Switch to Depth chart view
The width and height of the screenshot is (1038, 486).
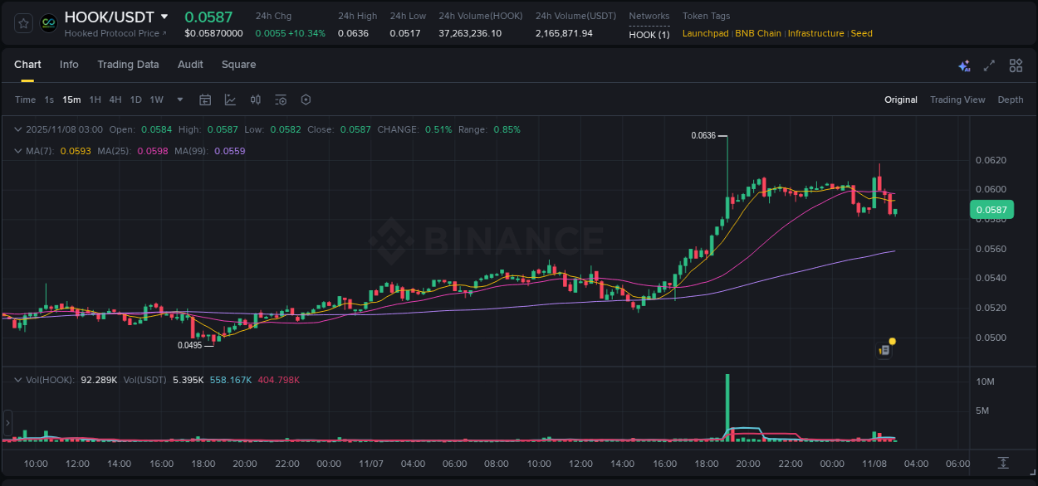(1011, 99)
